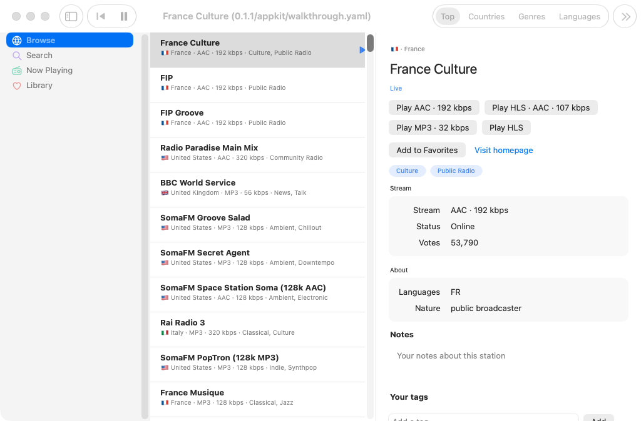The image size is (641, 421).
Task: Select Radio Paradise Main Mix
Action: tap(257, 155)
